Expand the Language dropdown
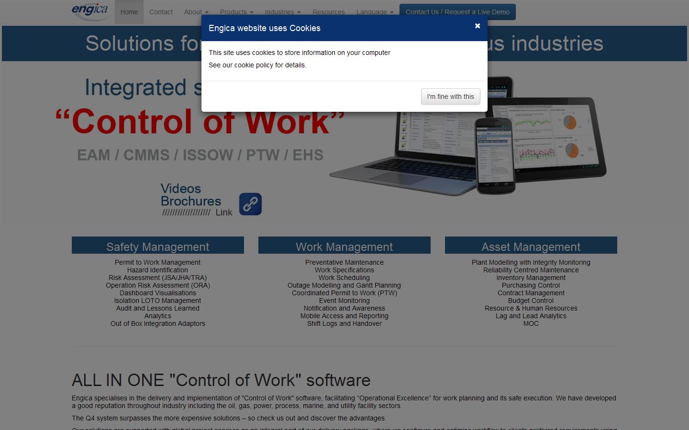 (375, 12)
